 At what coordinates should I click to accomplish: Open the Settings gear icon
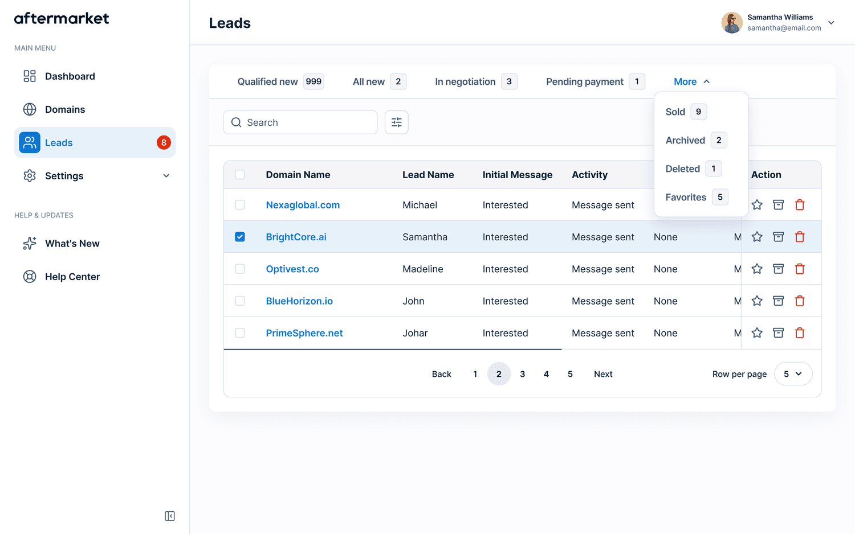(x=30, y=176)
